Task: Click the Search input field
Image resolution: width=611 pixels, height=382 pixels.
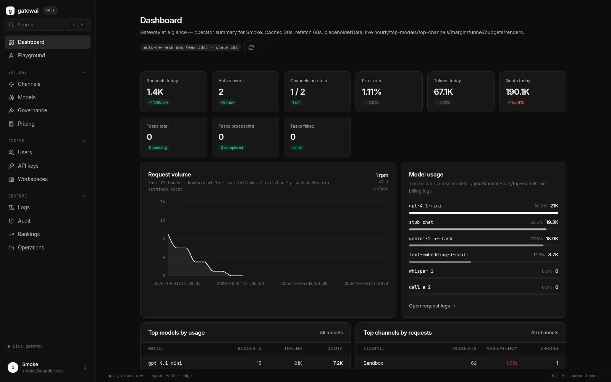Action: (x=47, y=24)
